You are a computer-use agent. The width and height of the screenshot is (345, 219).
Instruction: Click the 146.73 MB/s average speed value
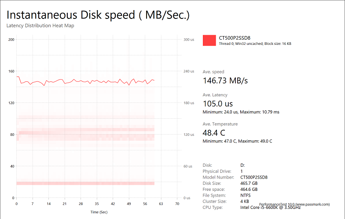coord(225,80)
